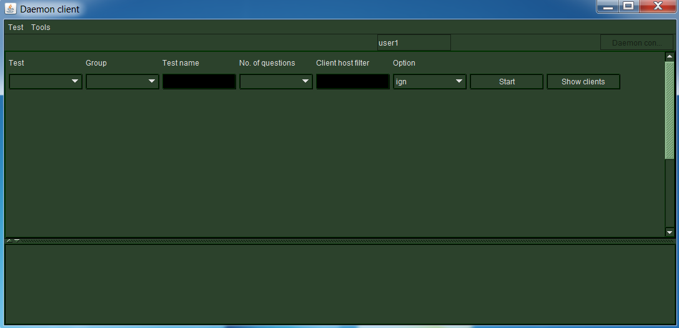679x328 pixels.
Task: Open the Test menu
Action: (16, 27)
